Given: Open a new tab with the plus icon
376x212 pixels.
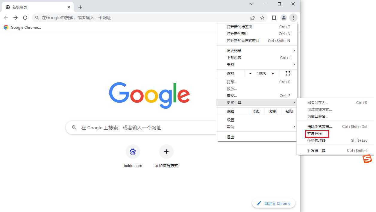Looking at the screenshot, I should (80, 7).
